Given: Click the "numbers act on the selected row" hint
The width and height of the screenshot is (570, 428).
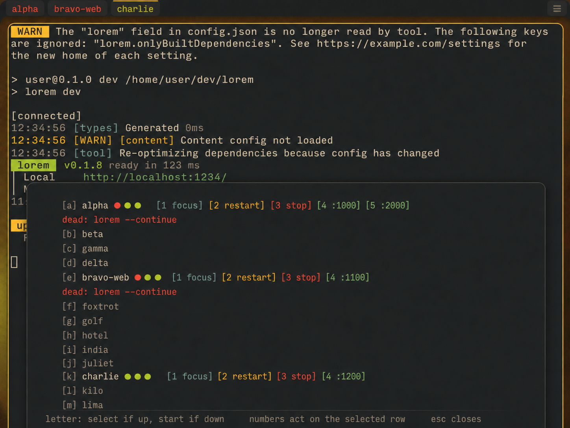Looking at the screenshot, I should pyautogui.click(x=327, y=419).
